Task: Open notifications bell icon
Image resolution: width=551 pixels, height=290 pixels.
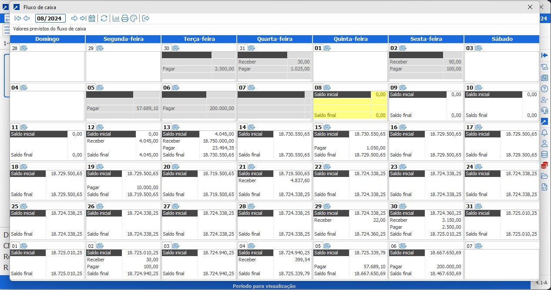Action: pyautogui.click(x=544, y=133)
